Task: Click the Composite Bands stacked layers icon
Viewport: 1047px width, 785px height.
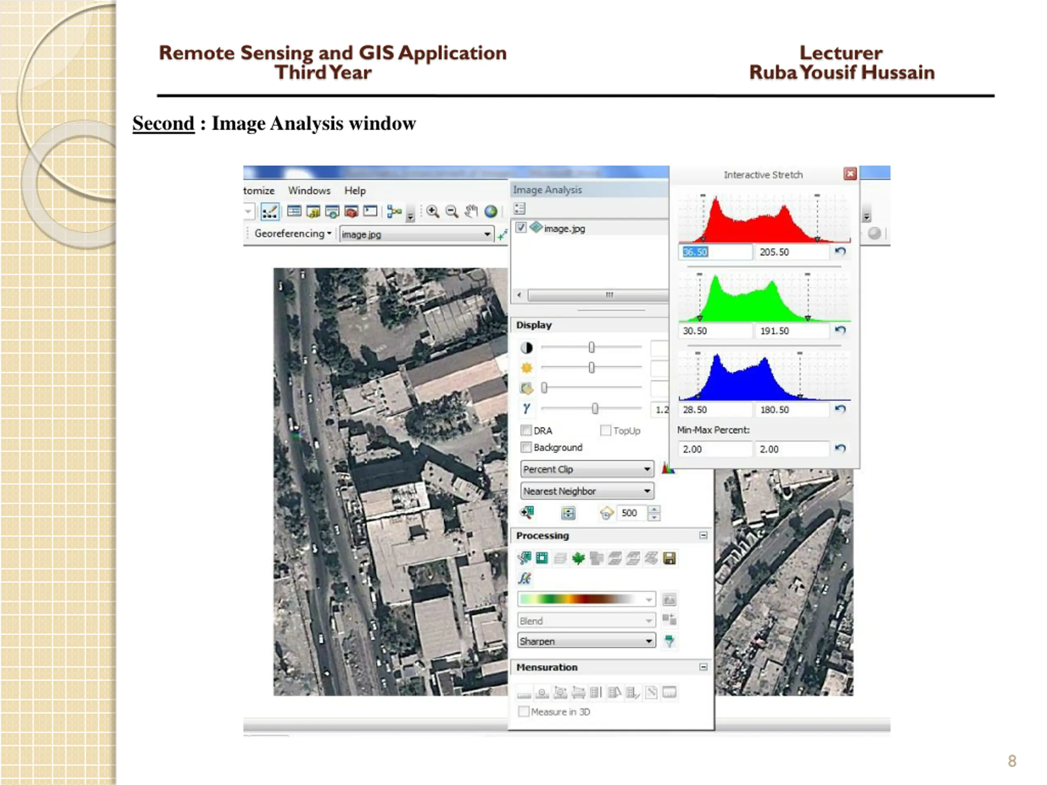Action: coord(560,558)
